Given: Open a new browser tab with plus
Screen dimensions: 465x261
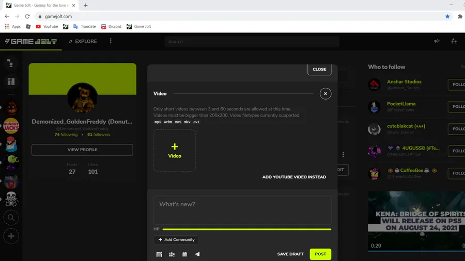Looking at the screenshot, I should tap(85, 5).
